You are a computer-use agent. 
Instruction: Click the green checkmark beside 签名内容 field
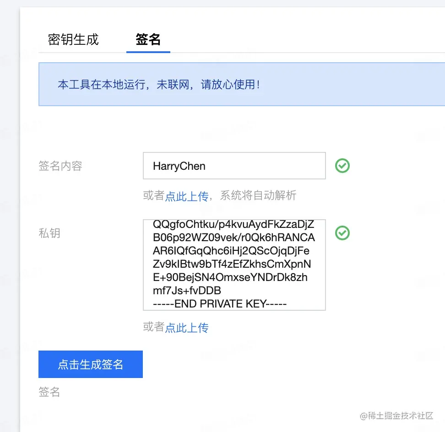342,166
